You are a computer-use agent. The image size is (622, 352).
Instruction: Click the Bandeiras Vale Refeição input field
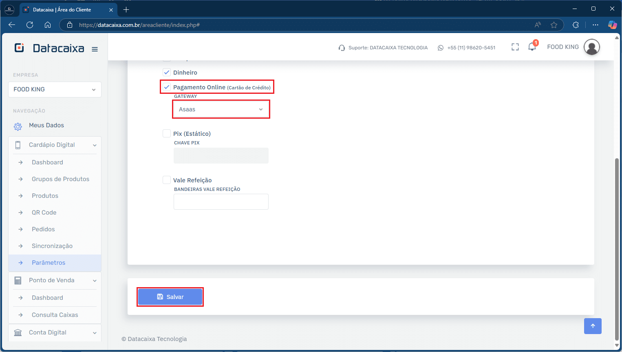(x=221, y=202)
